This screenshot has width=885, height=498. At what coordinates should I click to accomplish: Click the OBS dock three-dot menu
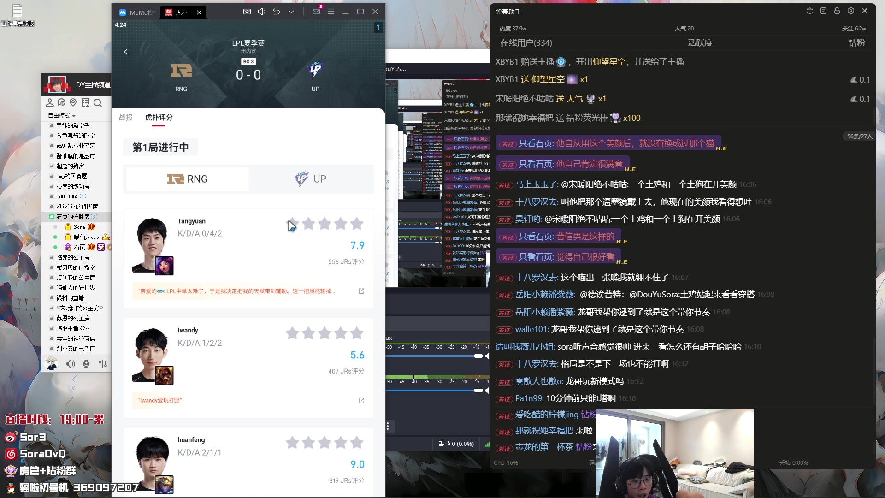[x=388, y=427]
